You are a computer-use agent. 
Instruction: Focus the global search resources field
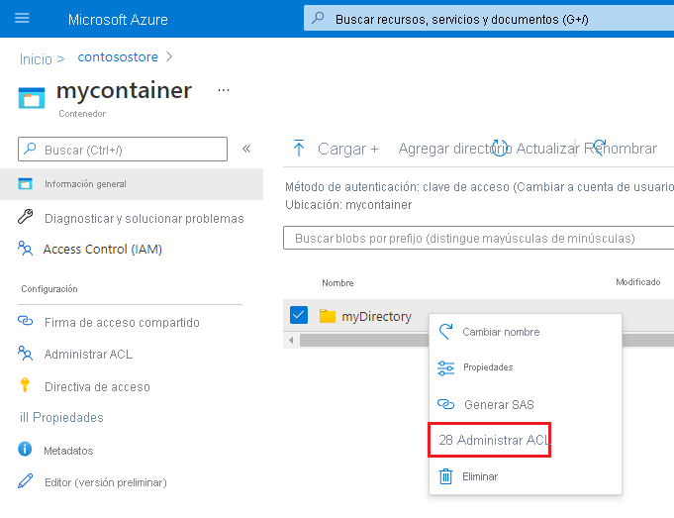[x=489, y=19]
